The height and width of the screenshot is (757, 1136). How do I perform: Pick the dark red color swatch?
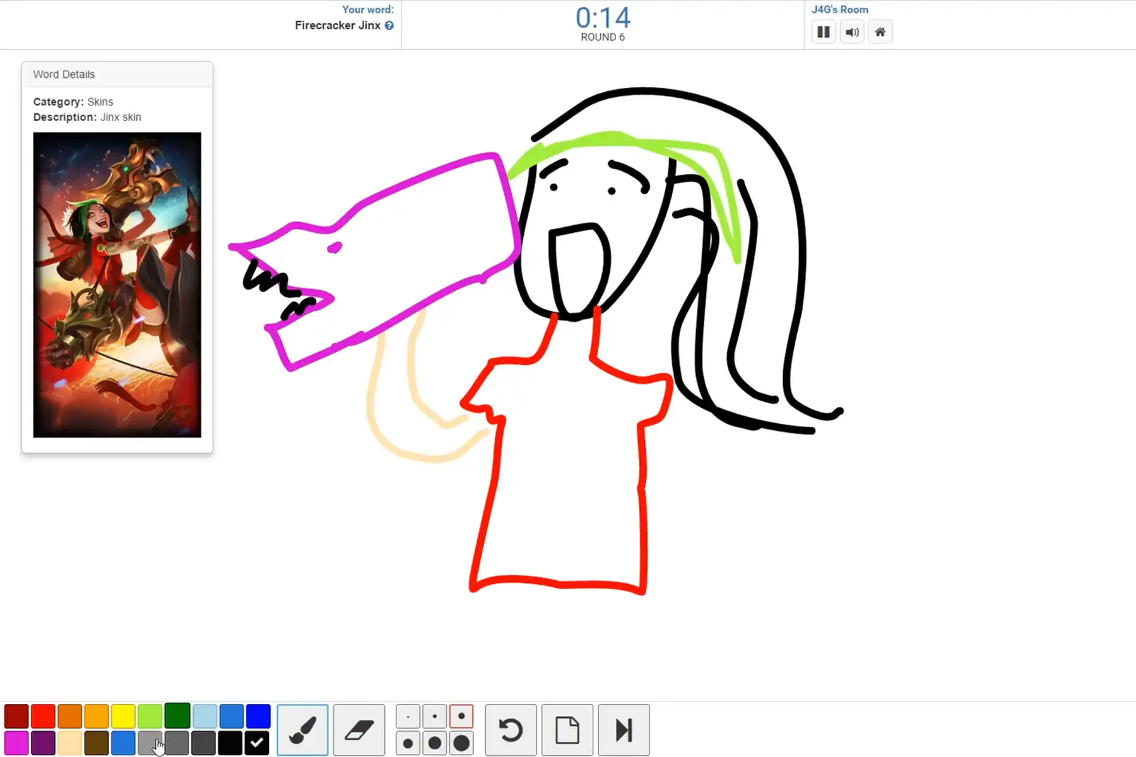click(x=16, y=716)
